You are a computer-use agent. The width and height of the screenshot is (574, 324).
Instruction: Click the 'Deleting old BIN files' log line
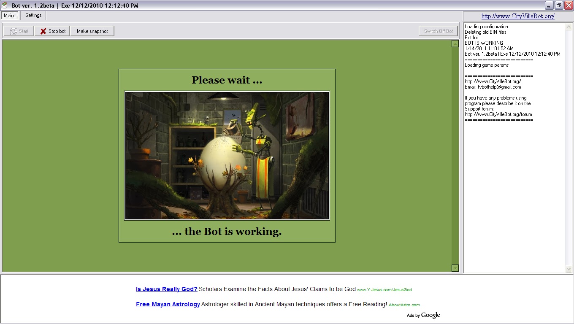pyautogui.click(x=485, y=32)
